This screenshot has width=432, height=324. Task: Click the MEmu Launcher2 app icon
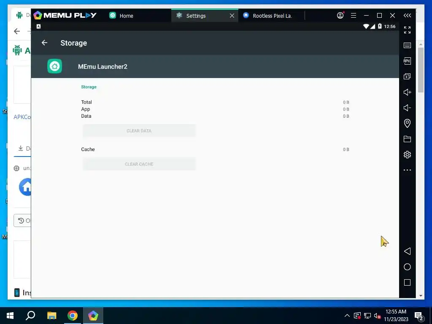[54, 66]
